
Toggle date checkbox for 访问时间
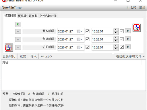(88, 47)
